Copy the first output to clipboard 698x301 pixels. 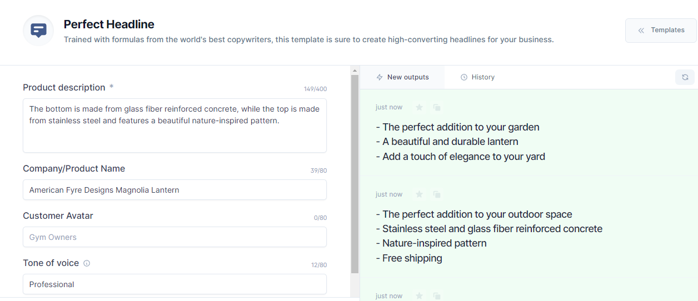437,107
